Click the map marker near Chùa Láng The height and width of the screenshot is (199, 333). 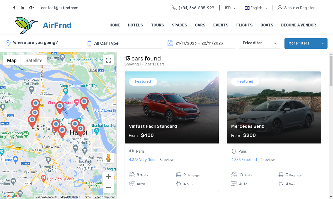pyautogui.click(x=62, y=132)
